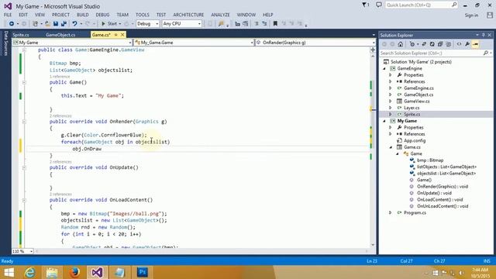Select bmp : Bitmap member

click(x=430, y=160)
